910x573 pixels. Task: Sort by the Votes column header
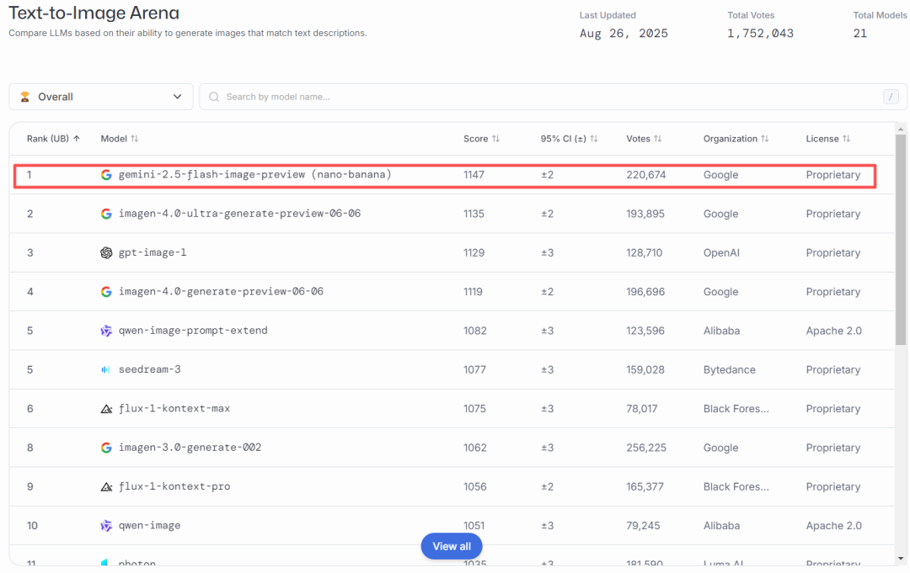645,139
